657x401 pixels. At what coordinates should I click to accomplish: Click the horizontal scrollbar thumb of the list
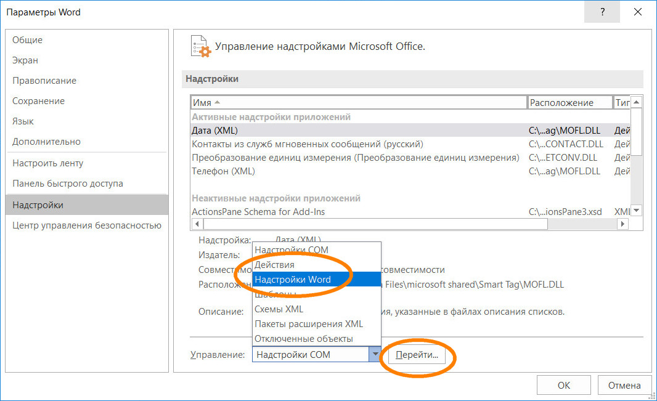pyautogui.click(x=375, y=224)
